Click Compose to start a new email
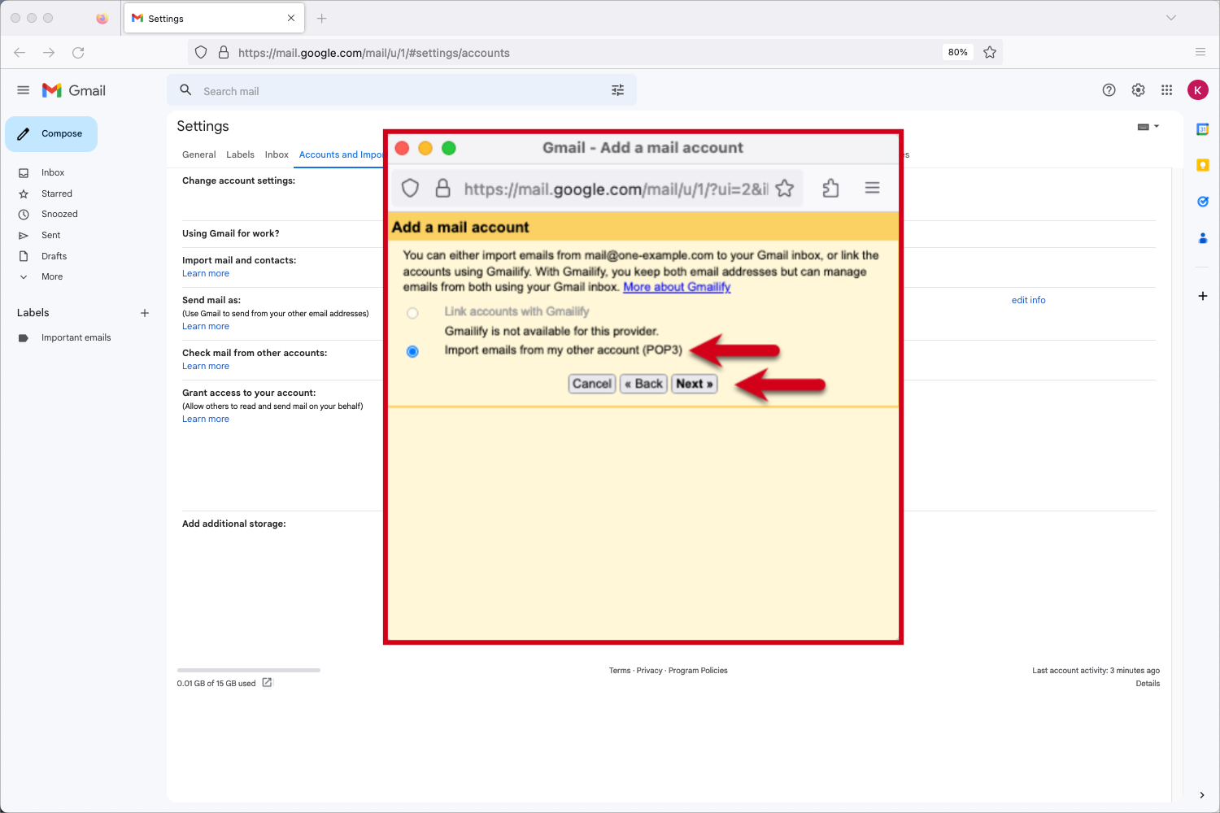Screen dimensions: 1220x813 pos(50,133)
